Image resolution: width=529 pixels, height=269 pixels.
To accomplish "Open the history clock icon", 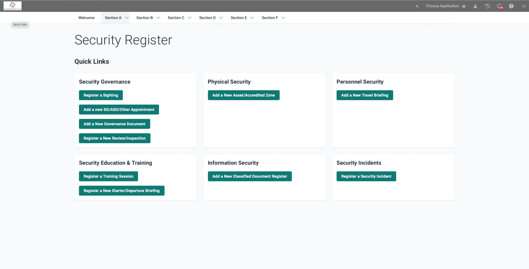I will pos(487,6).
